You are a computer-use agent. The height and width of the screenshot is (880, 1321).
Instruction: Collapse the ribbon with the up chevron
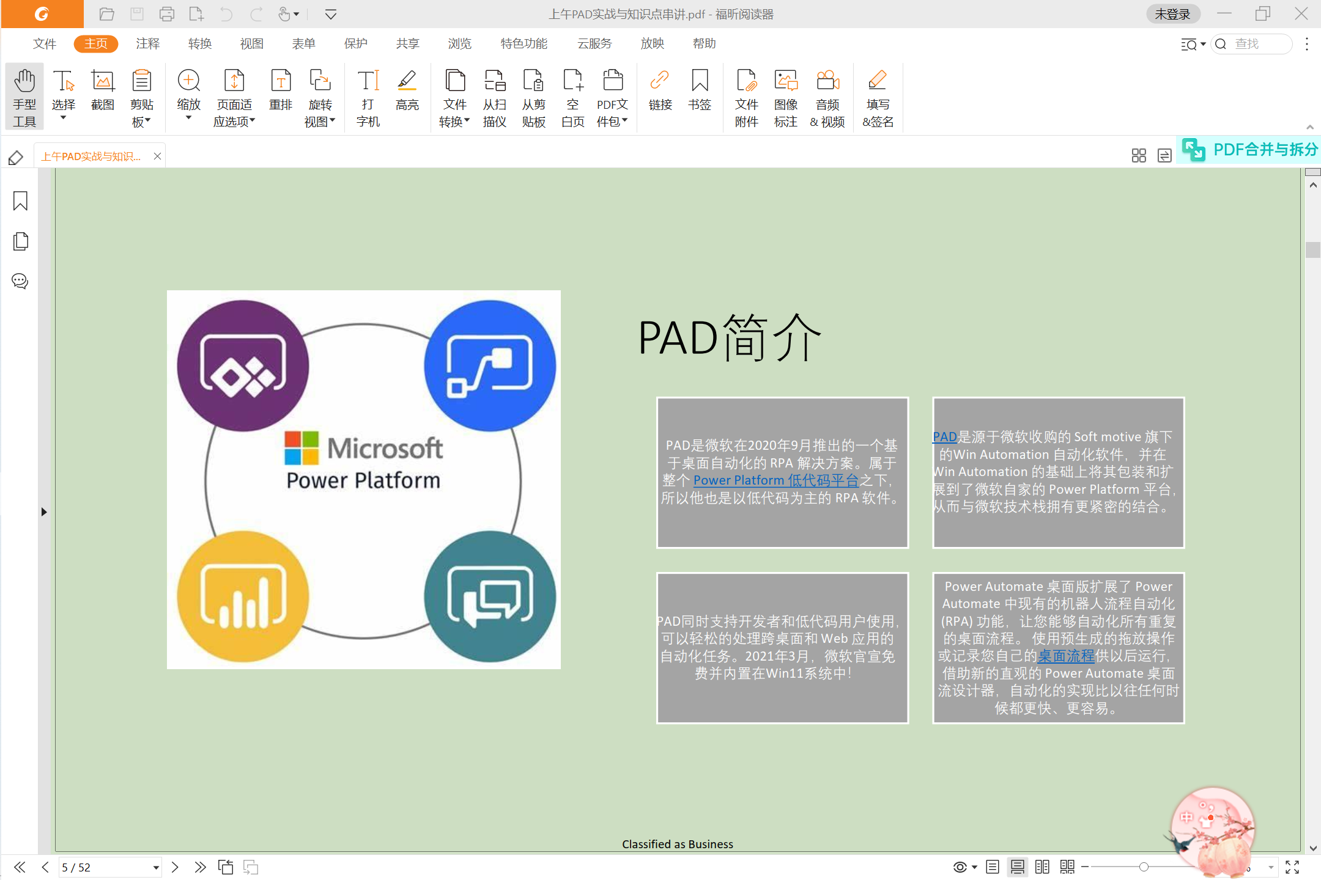click(x=1310, y=127)
